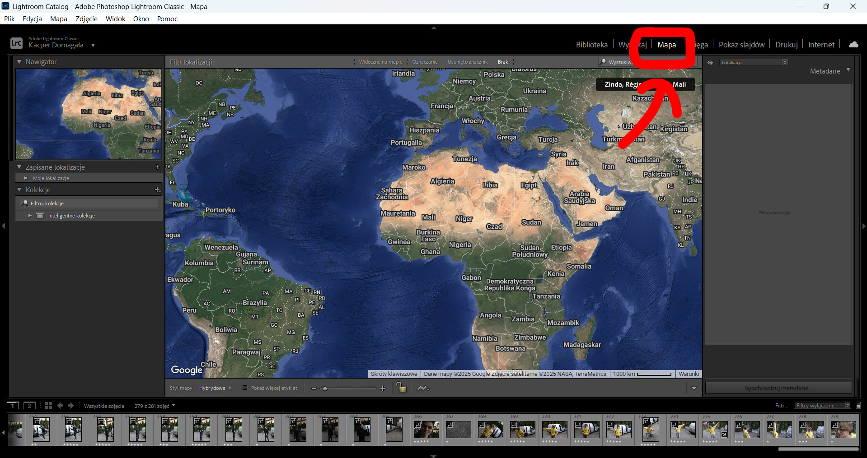The width and height of the screenshot is (867, 458).
Task: Add saved location with plus icon
Action: 157,167
